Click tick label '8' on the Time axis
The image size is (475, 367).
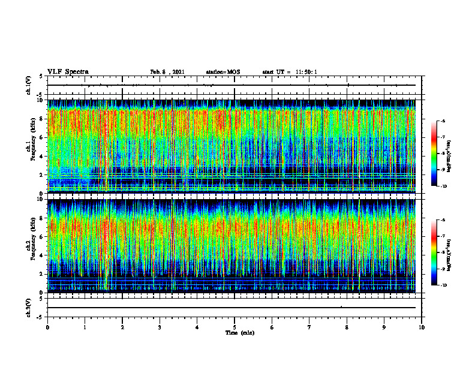tap(347, 327)
